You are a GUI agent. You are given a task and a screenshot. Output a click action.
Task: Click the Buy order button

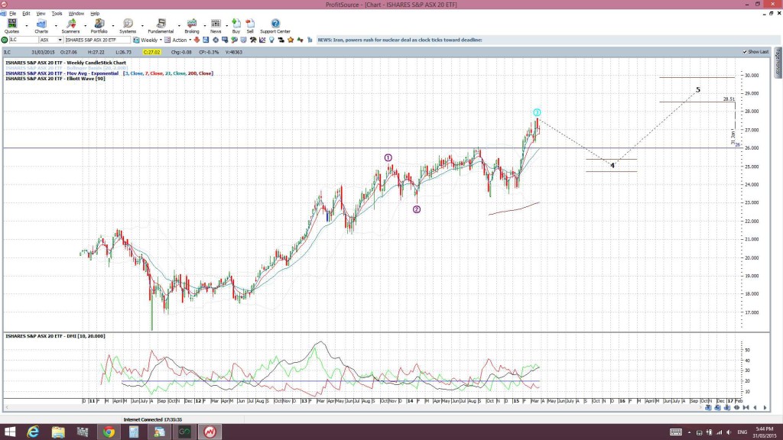(x=236, y=26)
